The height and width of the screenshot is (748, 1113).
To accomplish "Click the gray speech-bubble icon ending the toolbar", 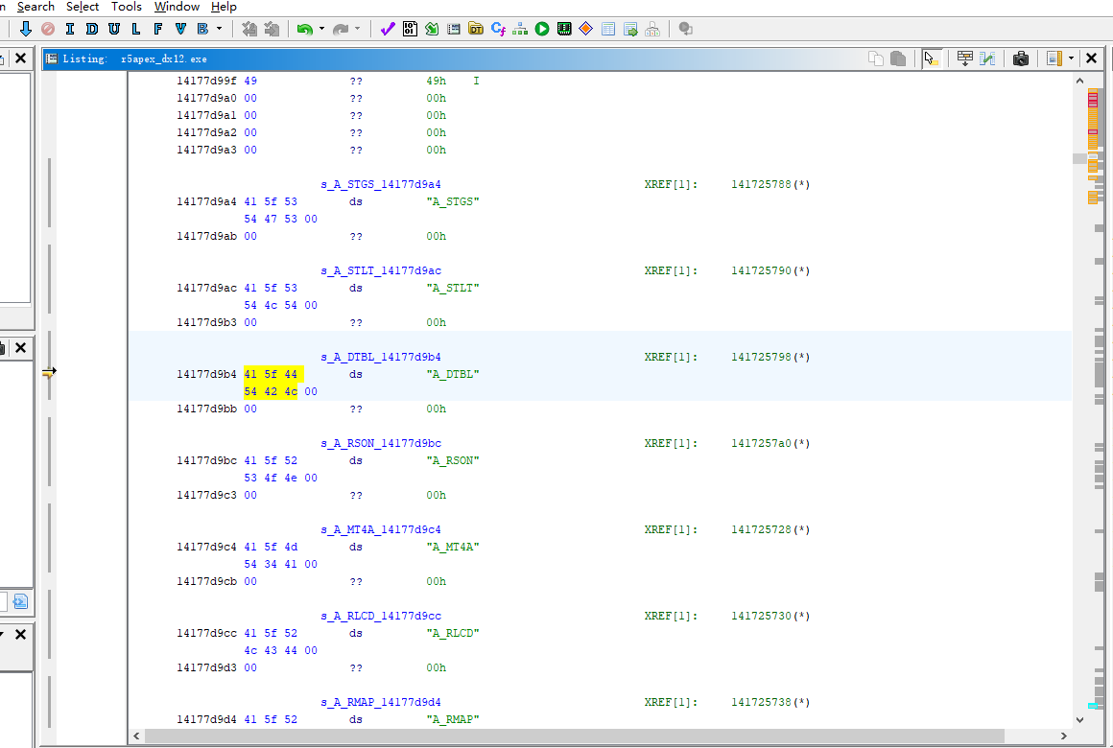I will click(x=686, y=29).
